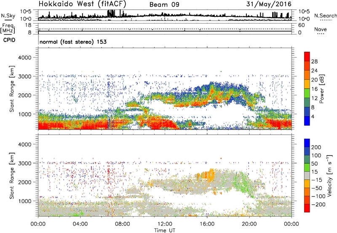Click the "50" label on velocity color bar
Screen dimensions: 337x233
click(314, 164)
